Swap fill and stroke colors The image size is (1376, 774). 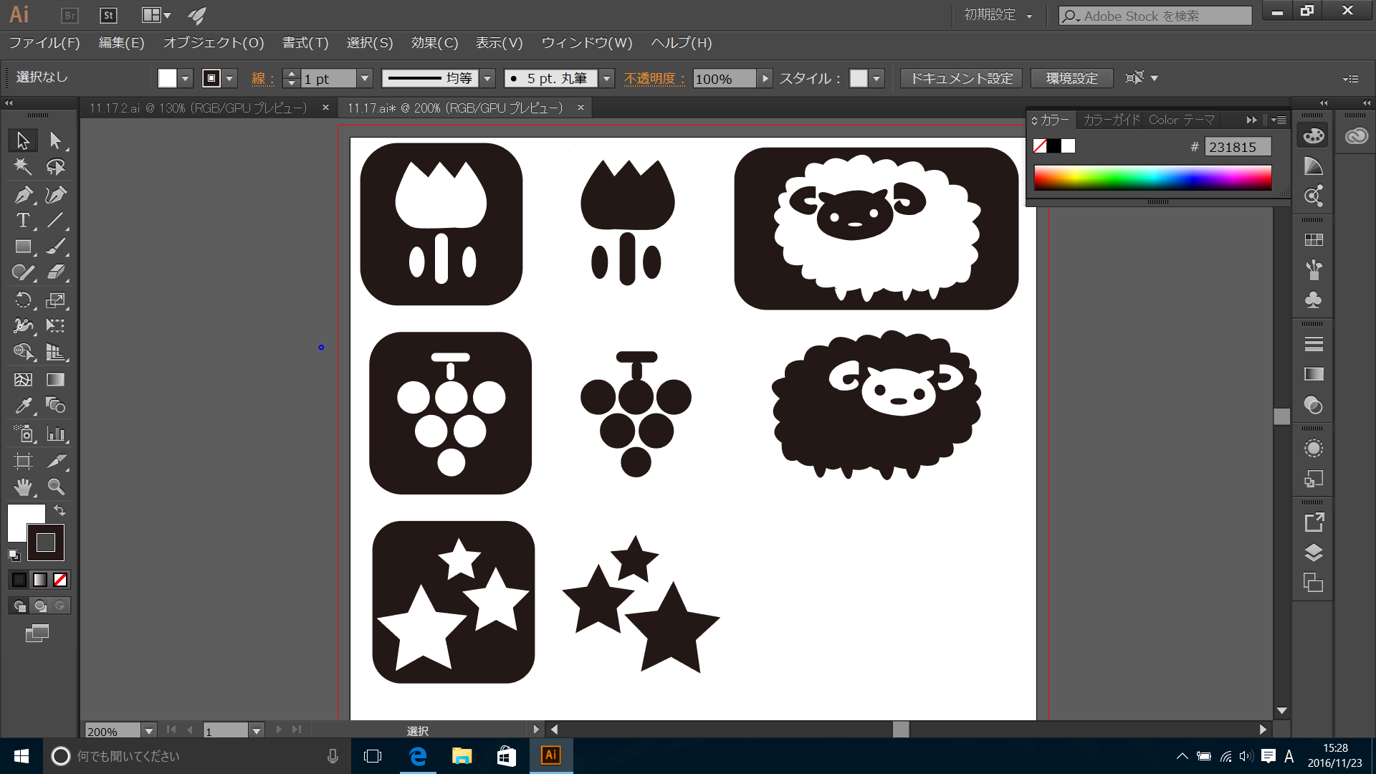click(x=60, y=510)
